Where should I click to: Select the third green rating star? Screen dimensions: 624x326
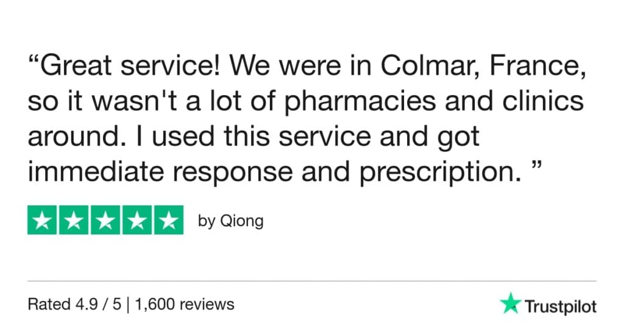[x=105, y=221]
